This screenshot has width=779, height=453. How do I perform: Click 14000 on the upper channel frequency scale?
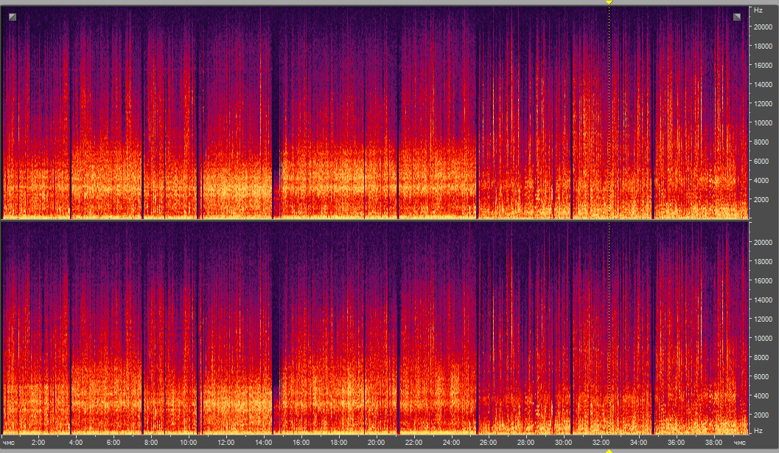(x=763, y=85)
